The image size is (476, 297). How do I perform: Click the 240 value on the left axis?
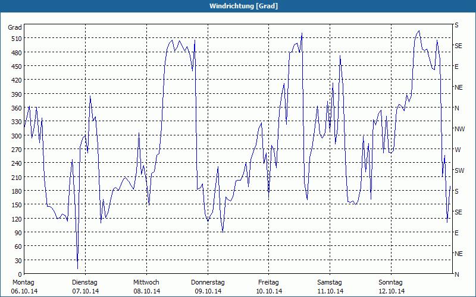[17, 164]
